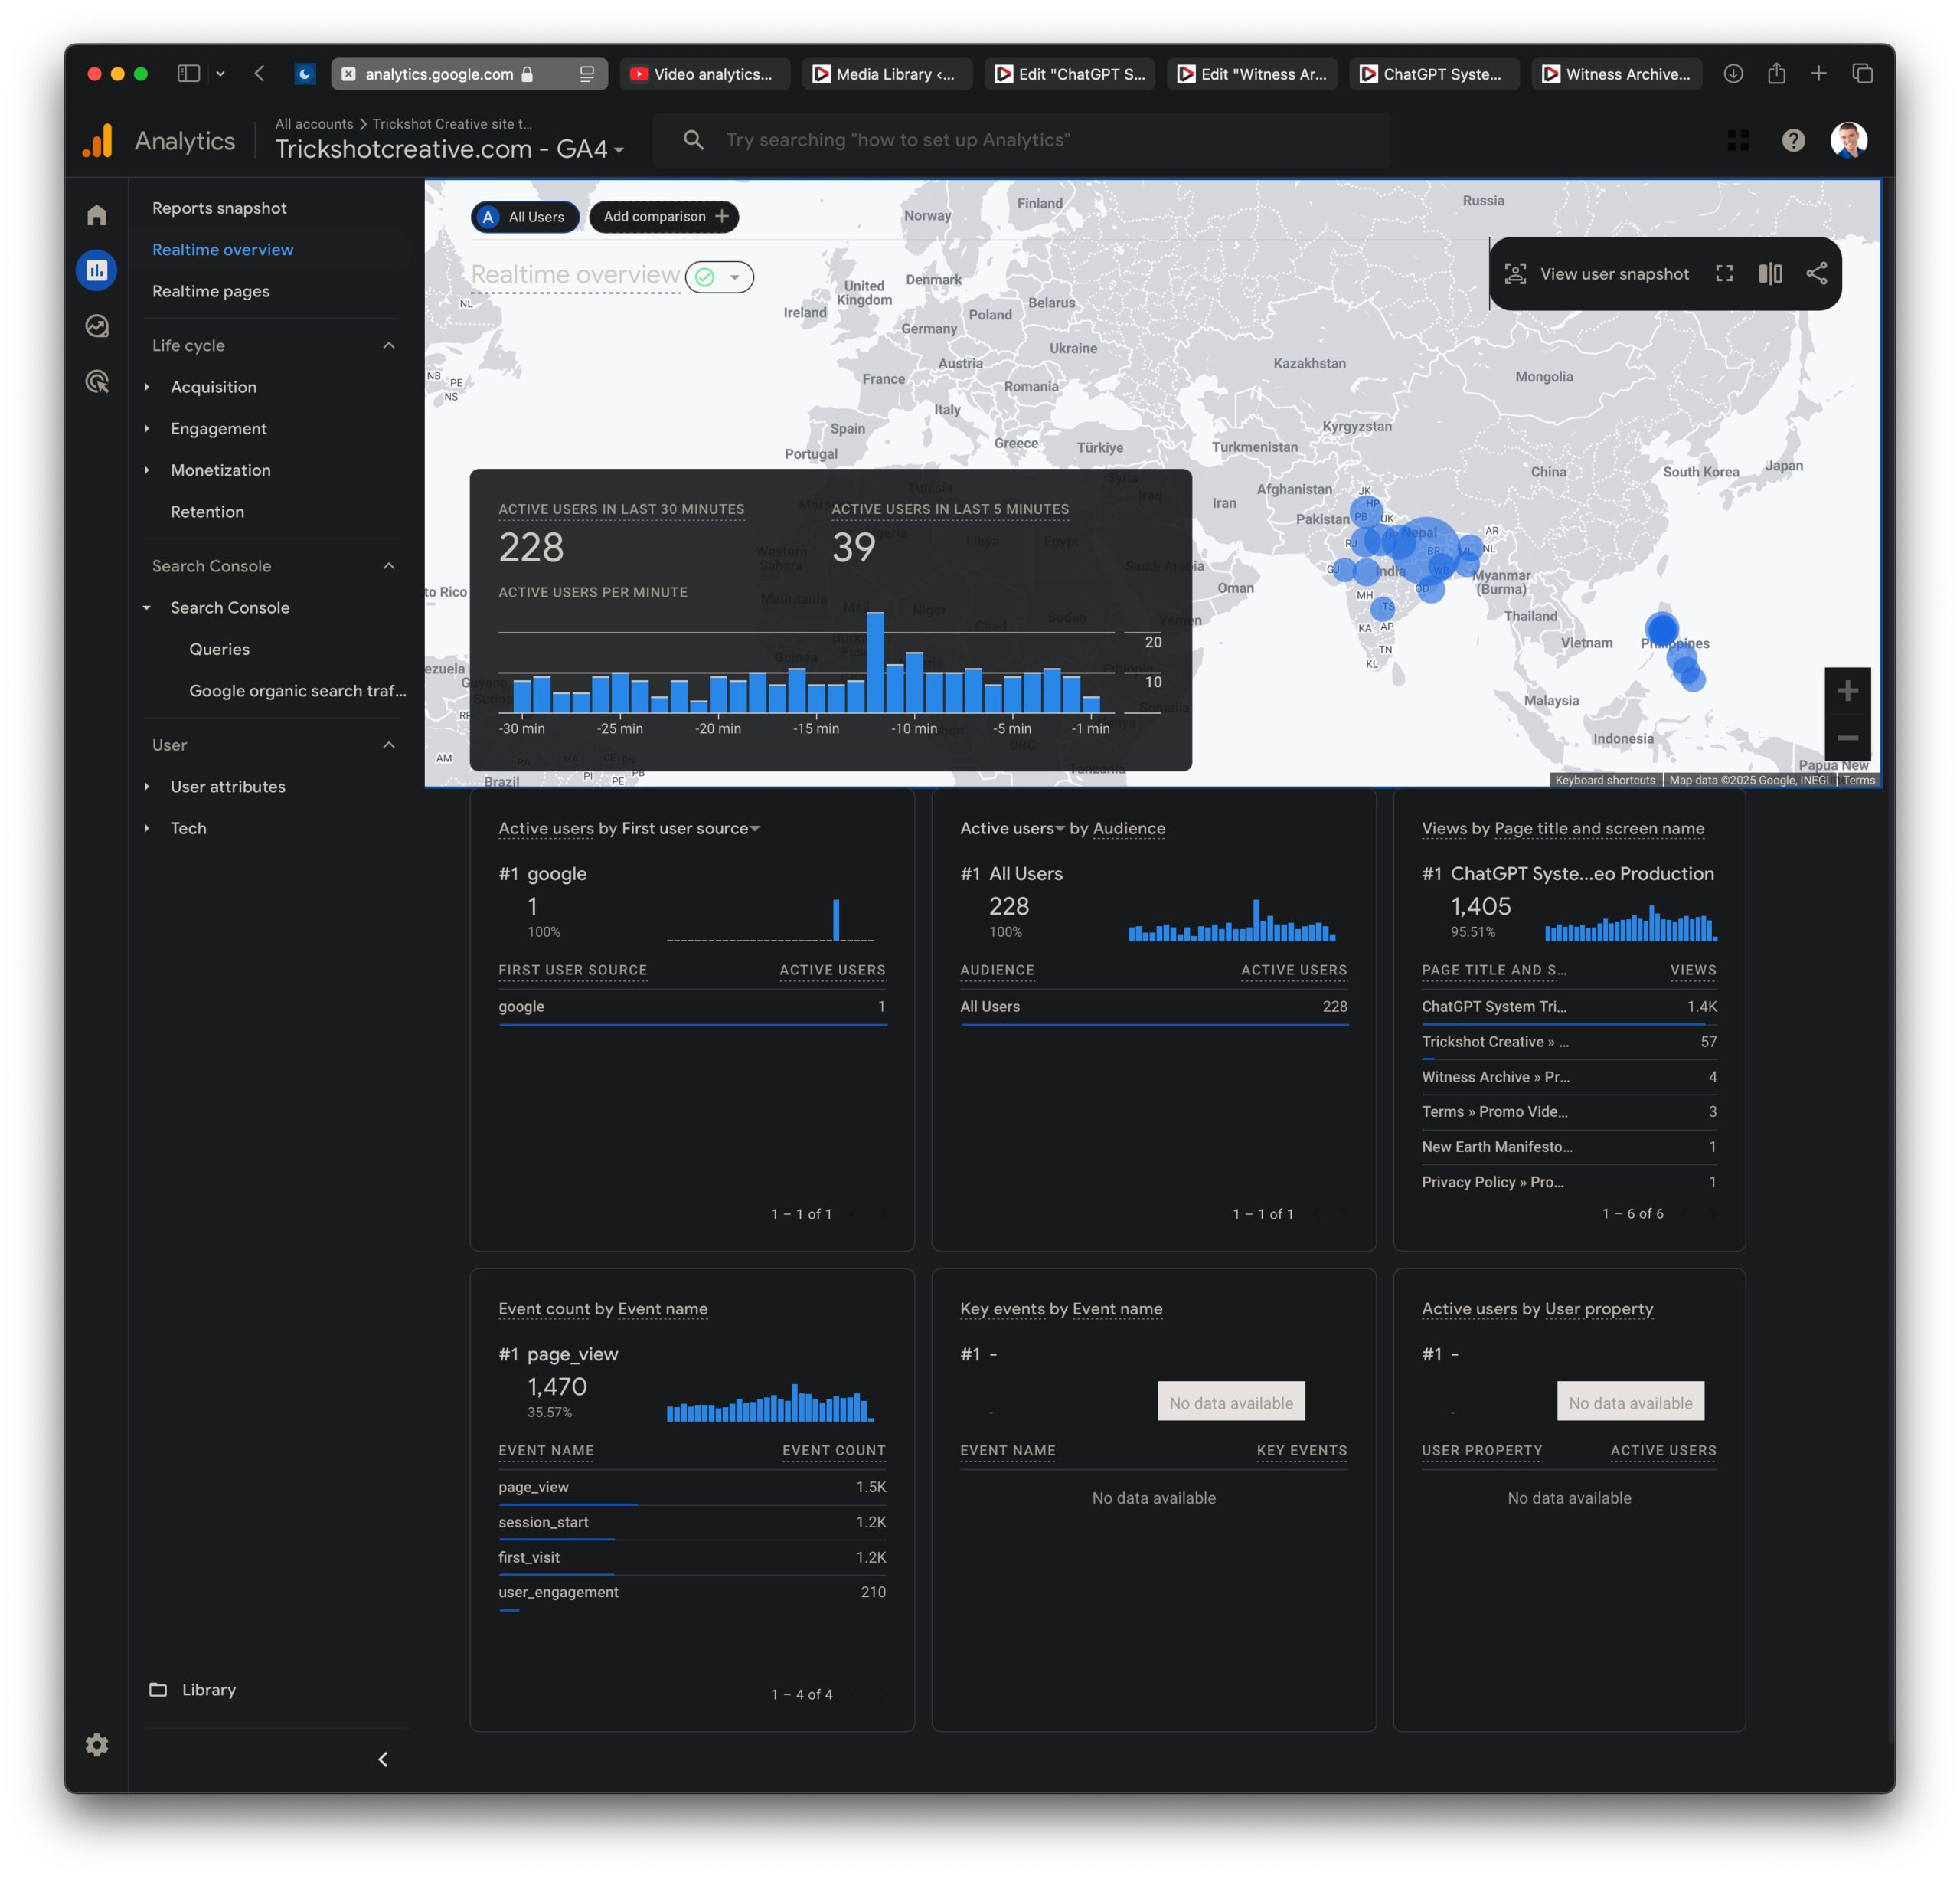Image resolution: width=1960 pixels, height=1879 pixels.
Task: Click the session_start event row
Action: tap(692, 1523)
